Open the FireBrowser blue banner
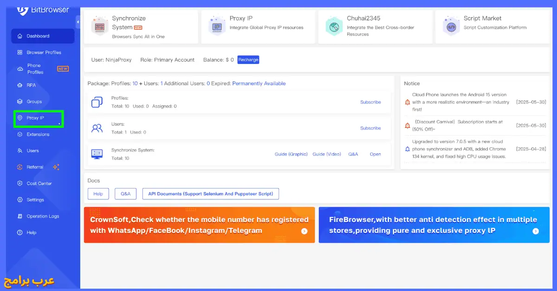 [434, 225]
